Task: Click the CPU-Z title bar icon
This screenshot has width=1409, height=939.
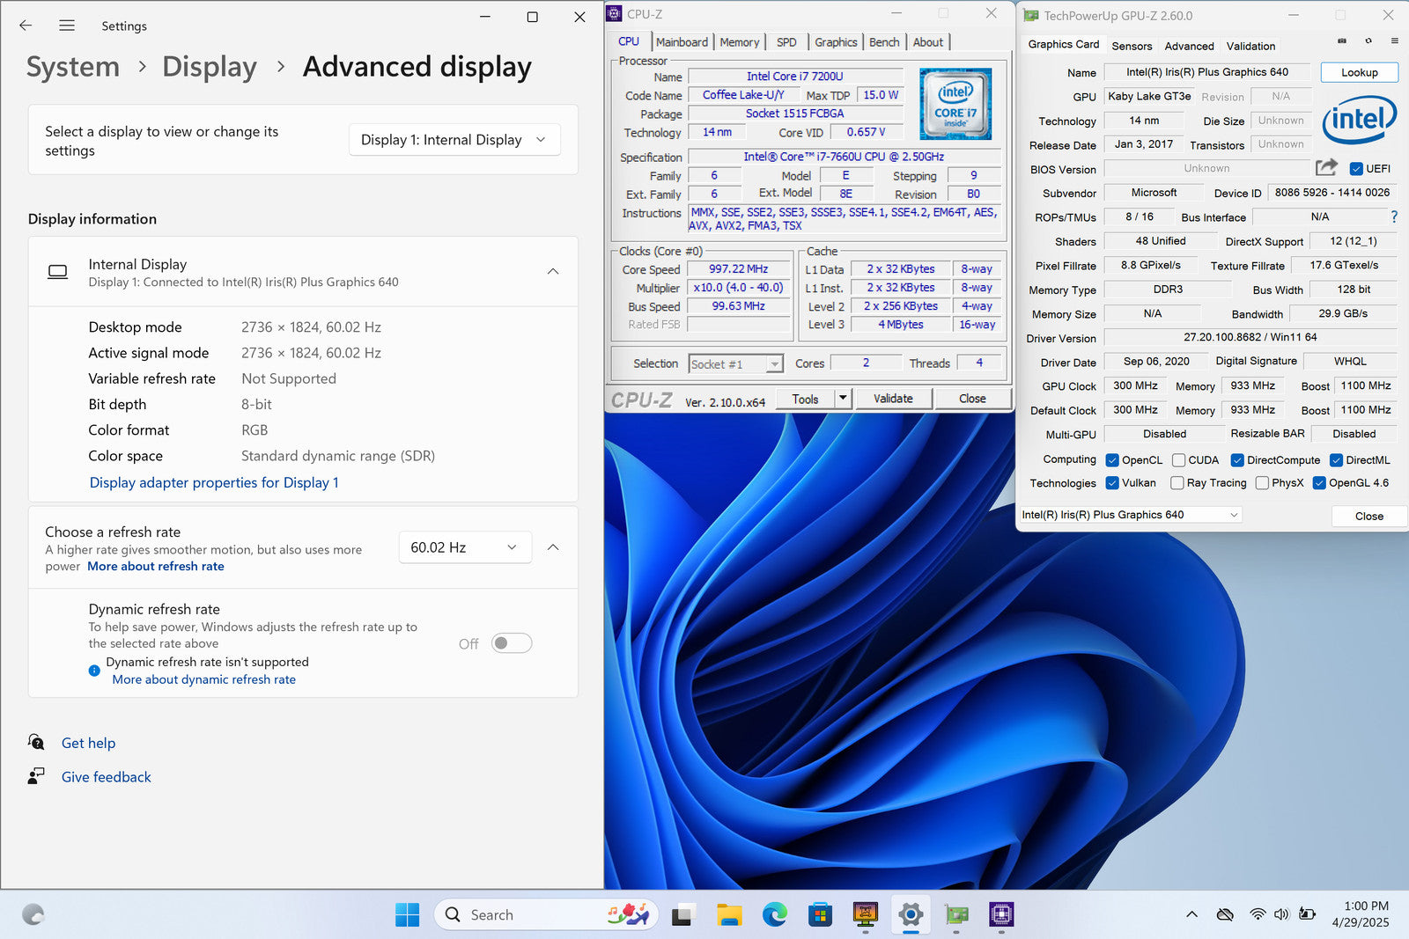Action: click(x=615, y=14)
